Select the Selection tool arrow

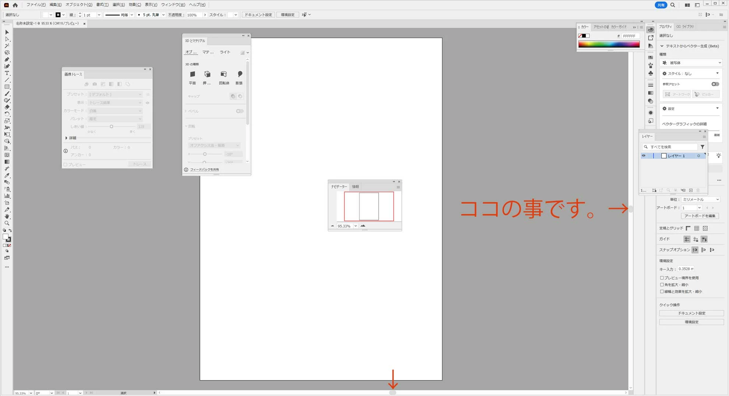(x=7, y=32)
